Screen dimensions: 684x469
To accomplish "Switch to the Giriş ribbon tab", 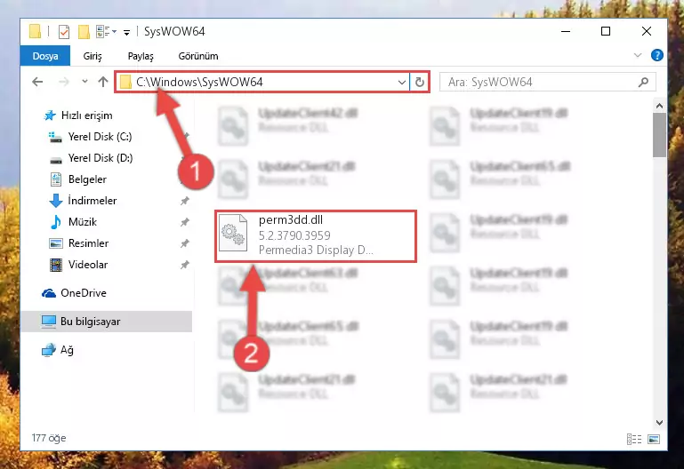I will [x=93, y=56].
